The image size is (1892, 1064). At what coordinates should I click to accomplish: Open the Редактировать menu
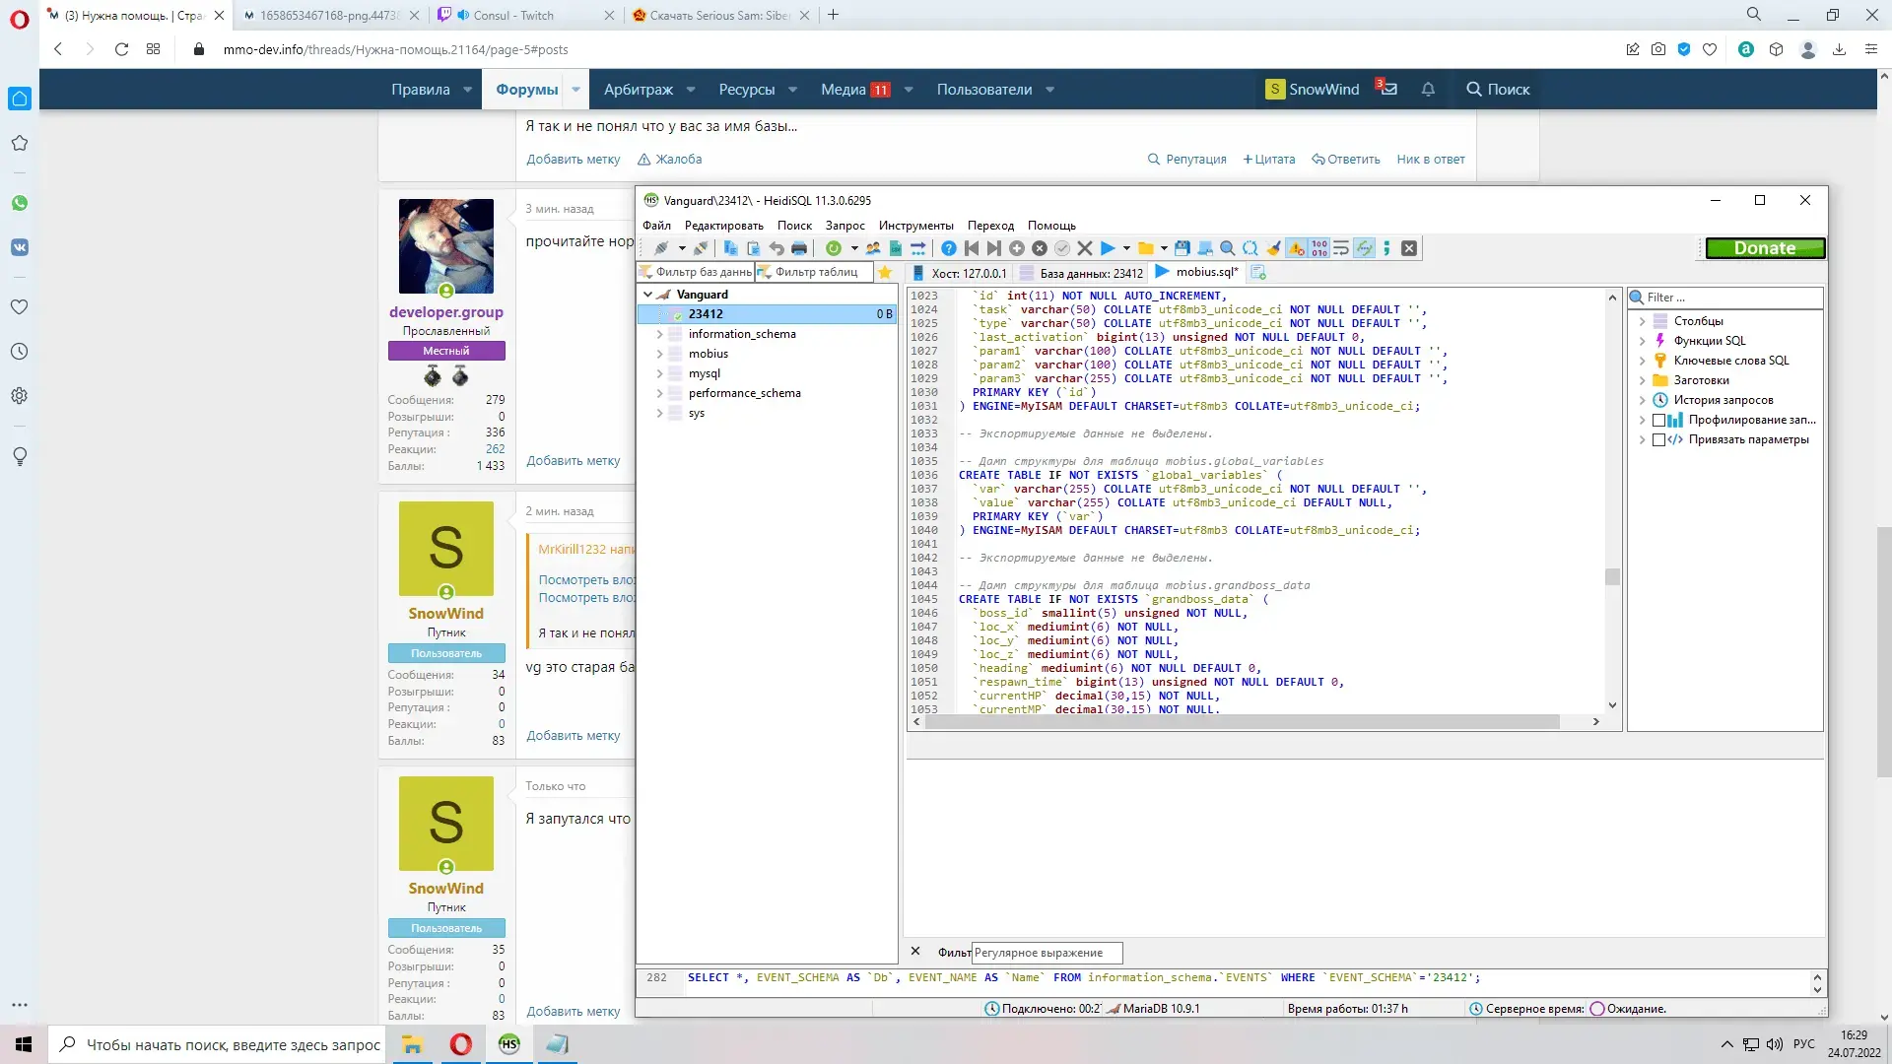723,226
